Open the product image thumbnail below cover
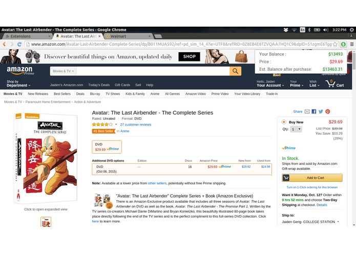The image size is (356, 253). pos(46,222)
